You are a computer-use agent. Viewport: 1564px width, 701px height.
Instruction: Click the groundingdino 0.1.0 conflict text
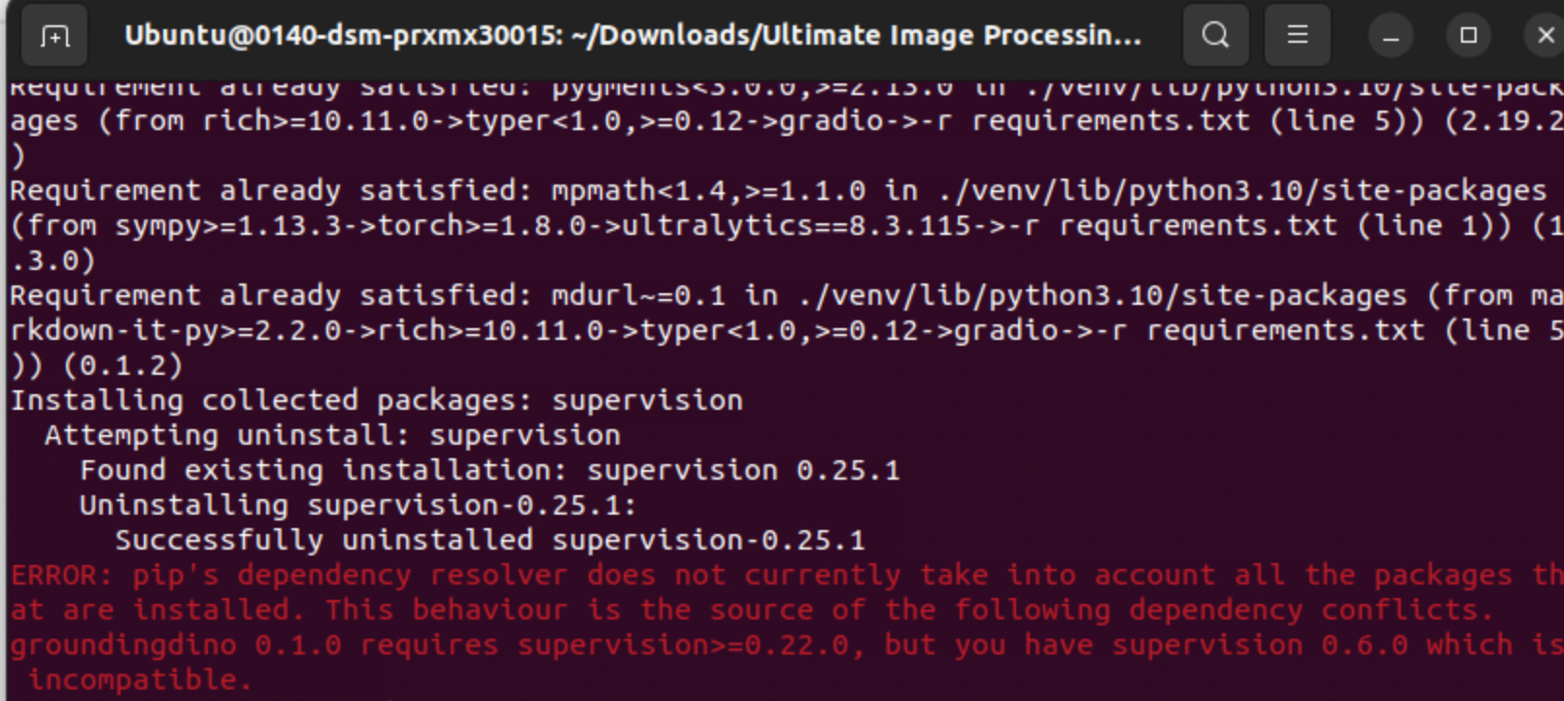point(291,644)
